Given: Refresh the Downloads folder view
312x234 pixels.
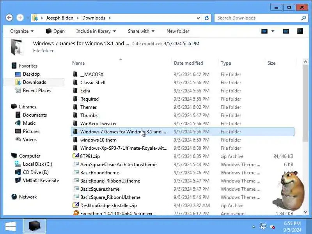Looking at the screenshot, I should (x=207, y=18).
